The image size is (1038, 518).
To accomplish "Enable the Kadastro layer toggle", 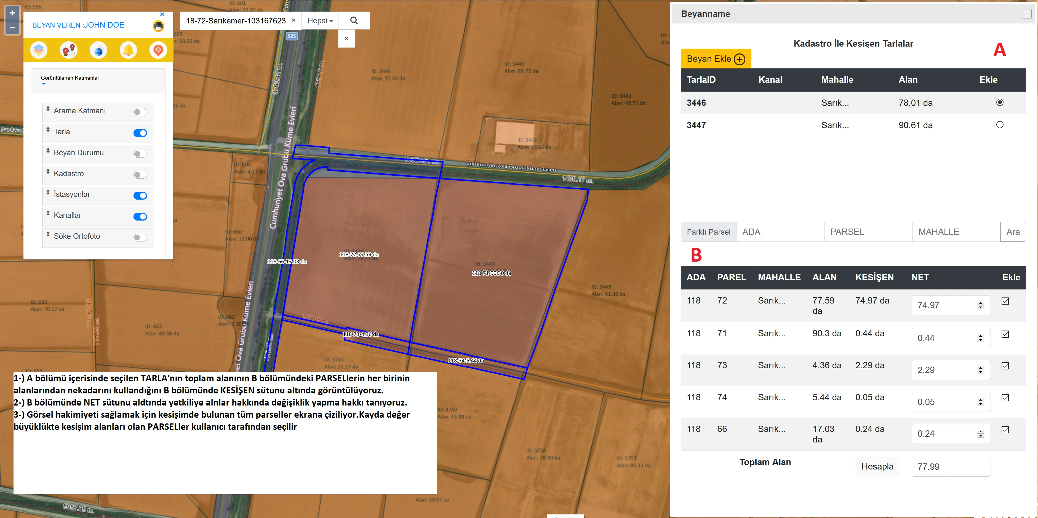I will click(x=140, y=175).
